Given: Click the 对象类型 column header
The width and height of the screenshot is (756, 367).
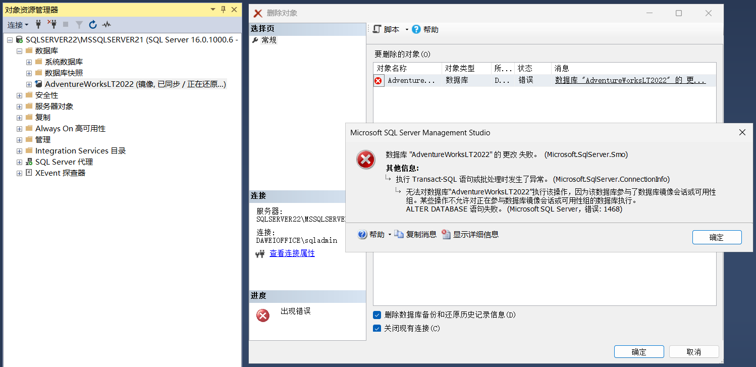Looking at the screenshot, I should tap(466, 68).
